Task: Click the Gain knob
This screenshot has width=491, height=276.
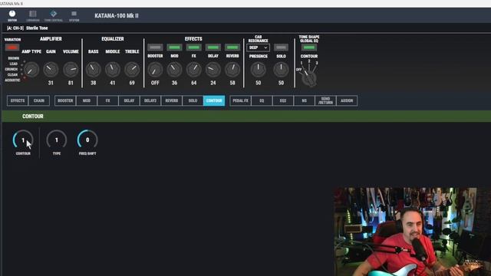Action: coord(51,70)
